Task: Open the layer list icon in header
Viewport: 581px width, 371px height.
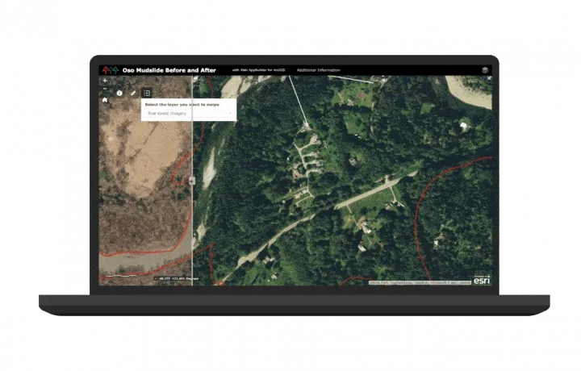Action: coord(485,70)
